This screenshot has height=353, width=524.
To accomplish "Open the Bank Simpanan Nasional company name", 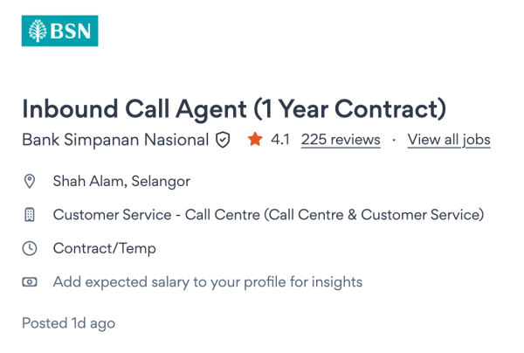I will (115, 140).
